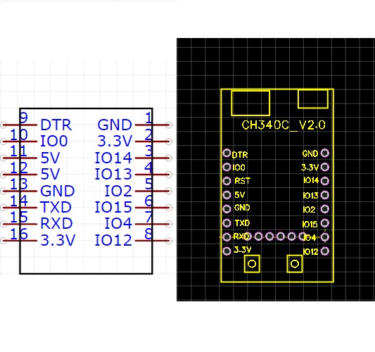Image resolution: width=375 pixels, height=352 pixels.
Task: Click schematic pin 16 3.3V endpoint
Action: tap(4, 241)
